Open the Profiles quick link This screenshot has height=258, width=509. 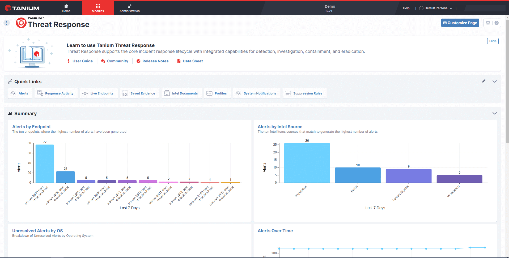coord(218,93)
